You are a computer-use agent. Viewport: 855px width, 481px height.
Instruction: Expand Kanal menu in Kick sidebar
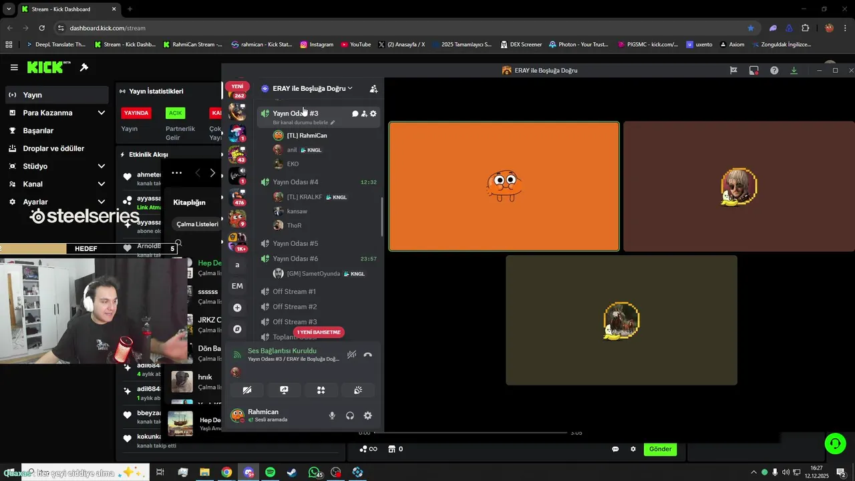pyautogui.click(x=56, y=184)
